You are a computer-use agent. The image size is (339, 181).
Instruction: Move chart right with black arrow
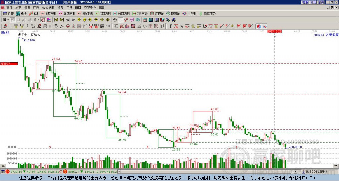(73, 20)
